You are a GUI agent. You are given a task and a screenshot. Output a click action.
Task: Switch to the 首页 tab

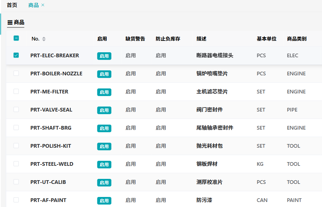pos(12,5)
